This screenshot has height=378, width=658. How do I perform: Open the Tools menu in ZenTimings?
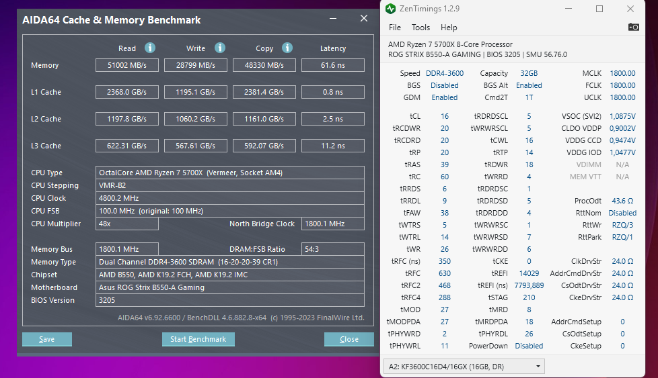click(x=421, y=28)
